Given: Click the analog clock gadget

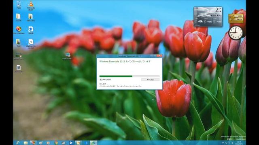Looking at the screenshot, I should coord(236,33).
